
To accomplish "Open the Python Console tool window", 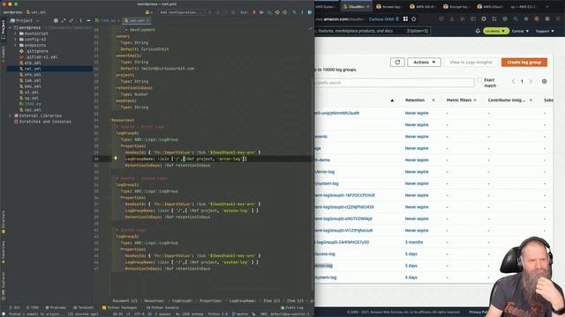I will tap(162, 307).
